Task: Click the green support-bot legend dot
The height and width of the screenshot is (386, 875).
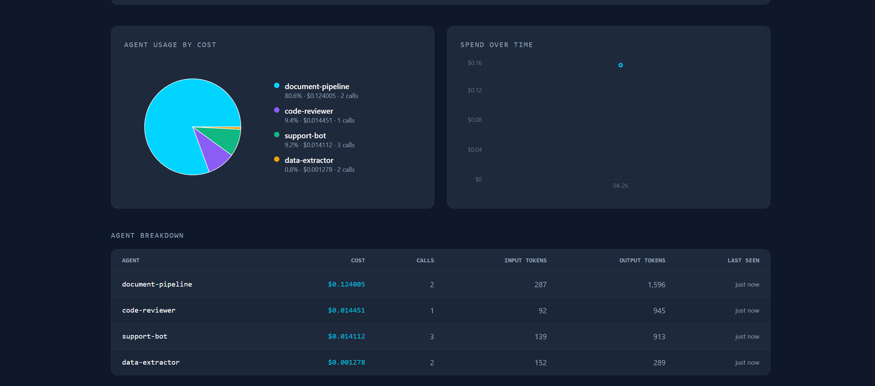Action: pyautogui.click(x=277, y=135)
